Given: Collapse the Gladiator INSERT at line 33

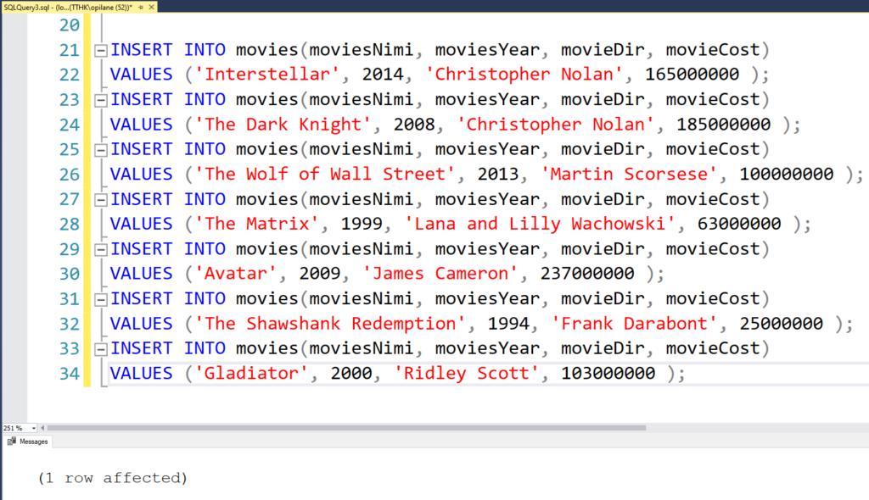Looking at the screenshot, I should tap(101, 350).
